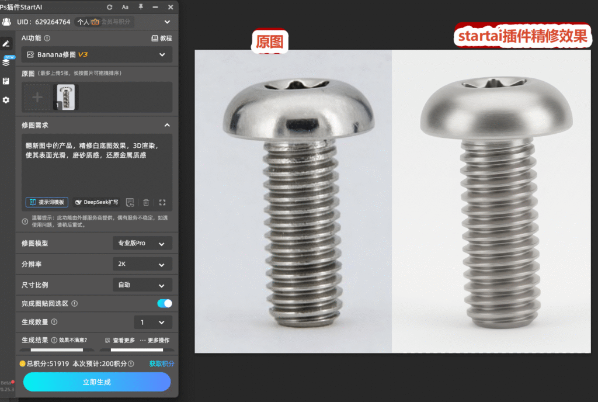Click the 效果不满意? link
The image size is (598, 402).
click(x=73, y=340)
